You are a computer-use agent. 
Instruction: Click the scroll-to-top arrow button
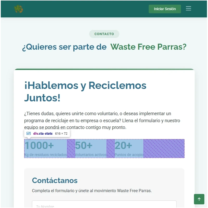pos(199,199)
